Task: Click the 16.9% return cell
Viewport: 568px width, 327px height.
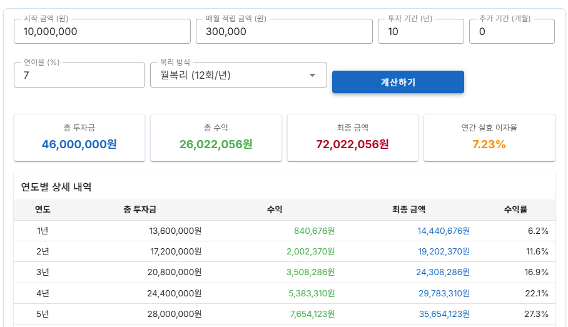Action: [537, 272]
